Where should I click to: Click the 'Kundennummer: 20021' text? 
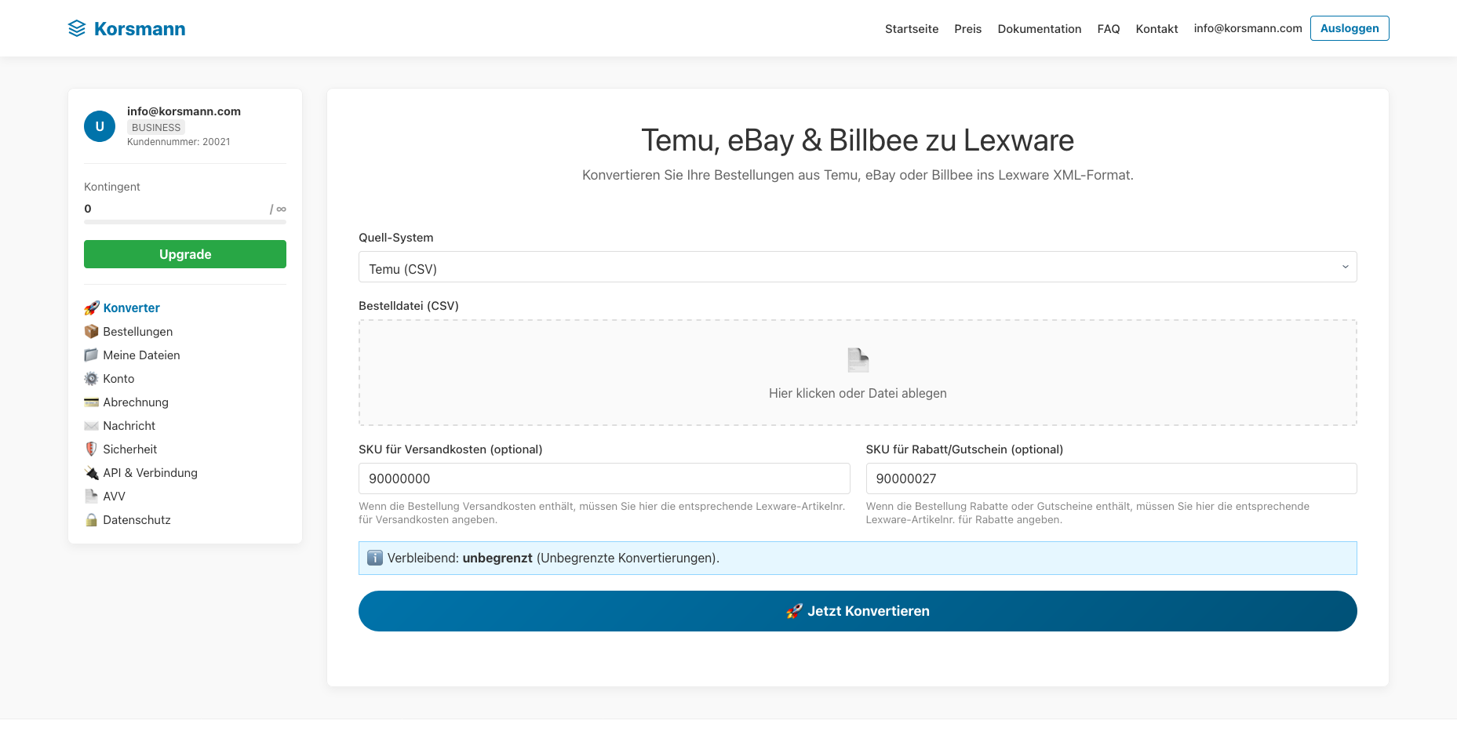(179, 142)
